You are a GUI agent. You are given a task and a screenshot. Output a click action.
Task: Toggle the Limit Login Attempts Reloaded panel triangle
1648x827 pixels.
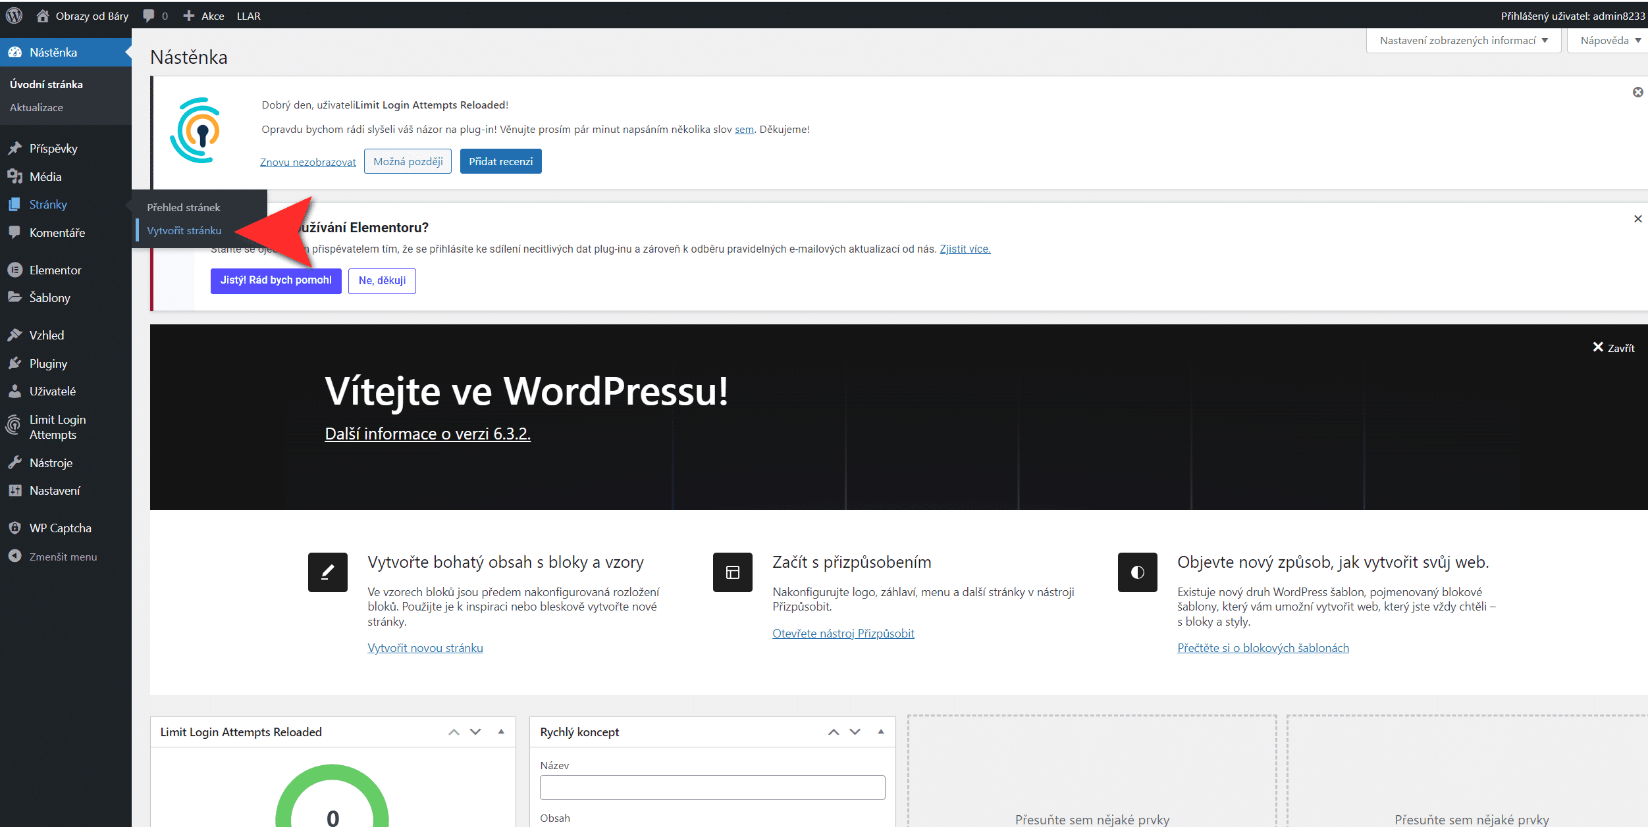(x=501, y=732)
